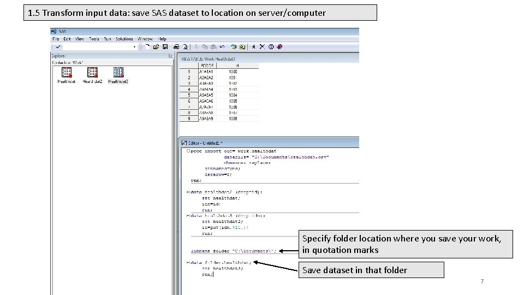
Task: Save with the floppy disk icon
Action: point(165,47)
